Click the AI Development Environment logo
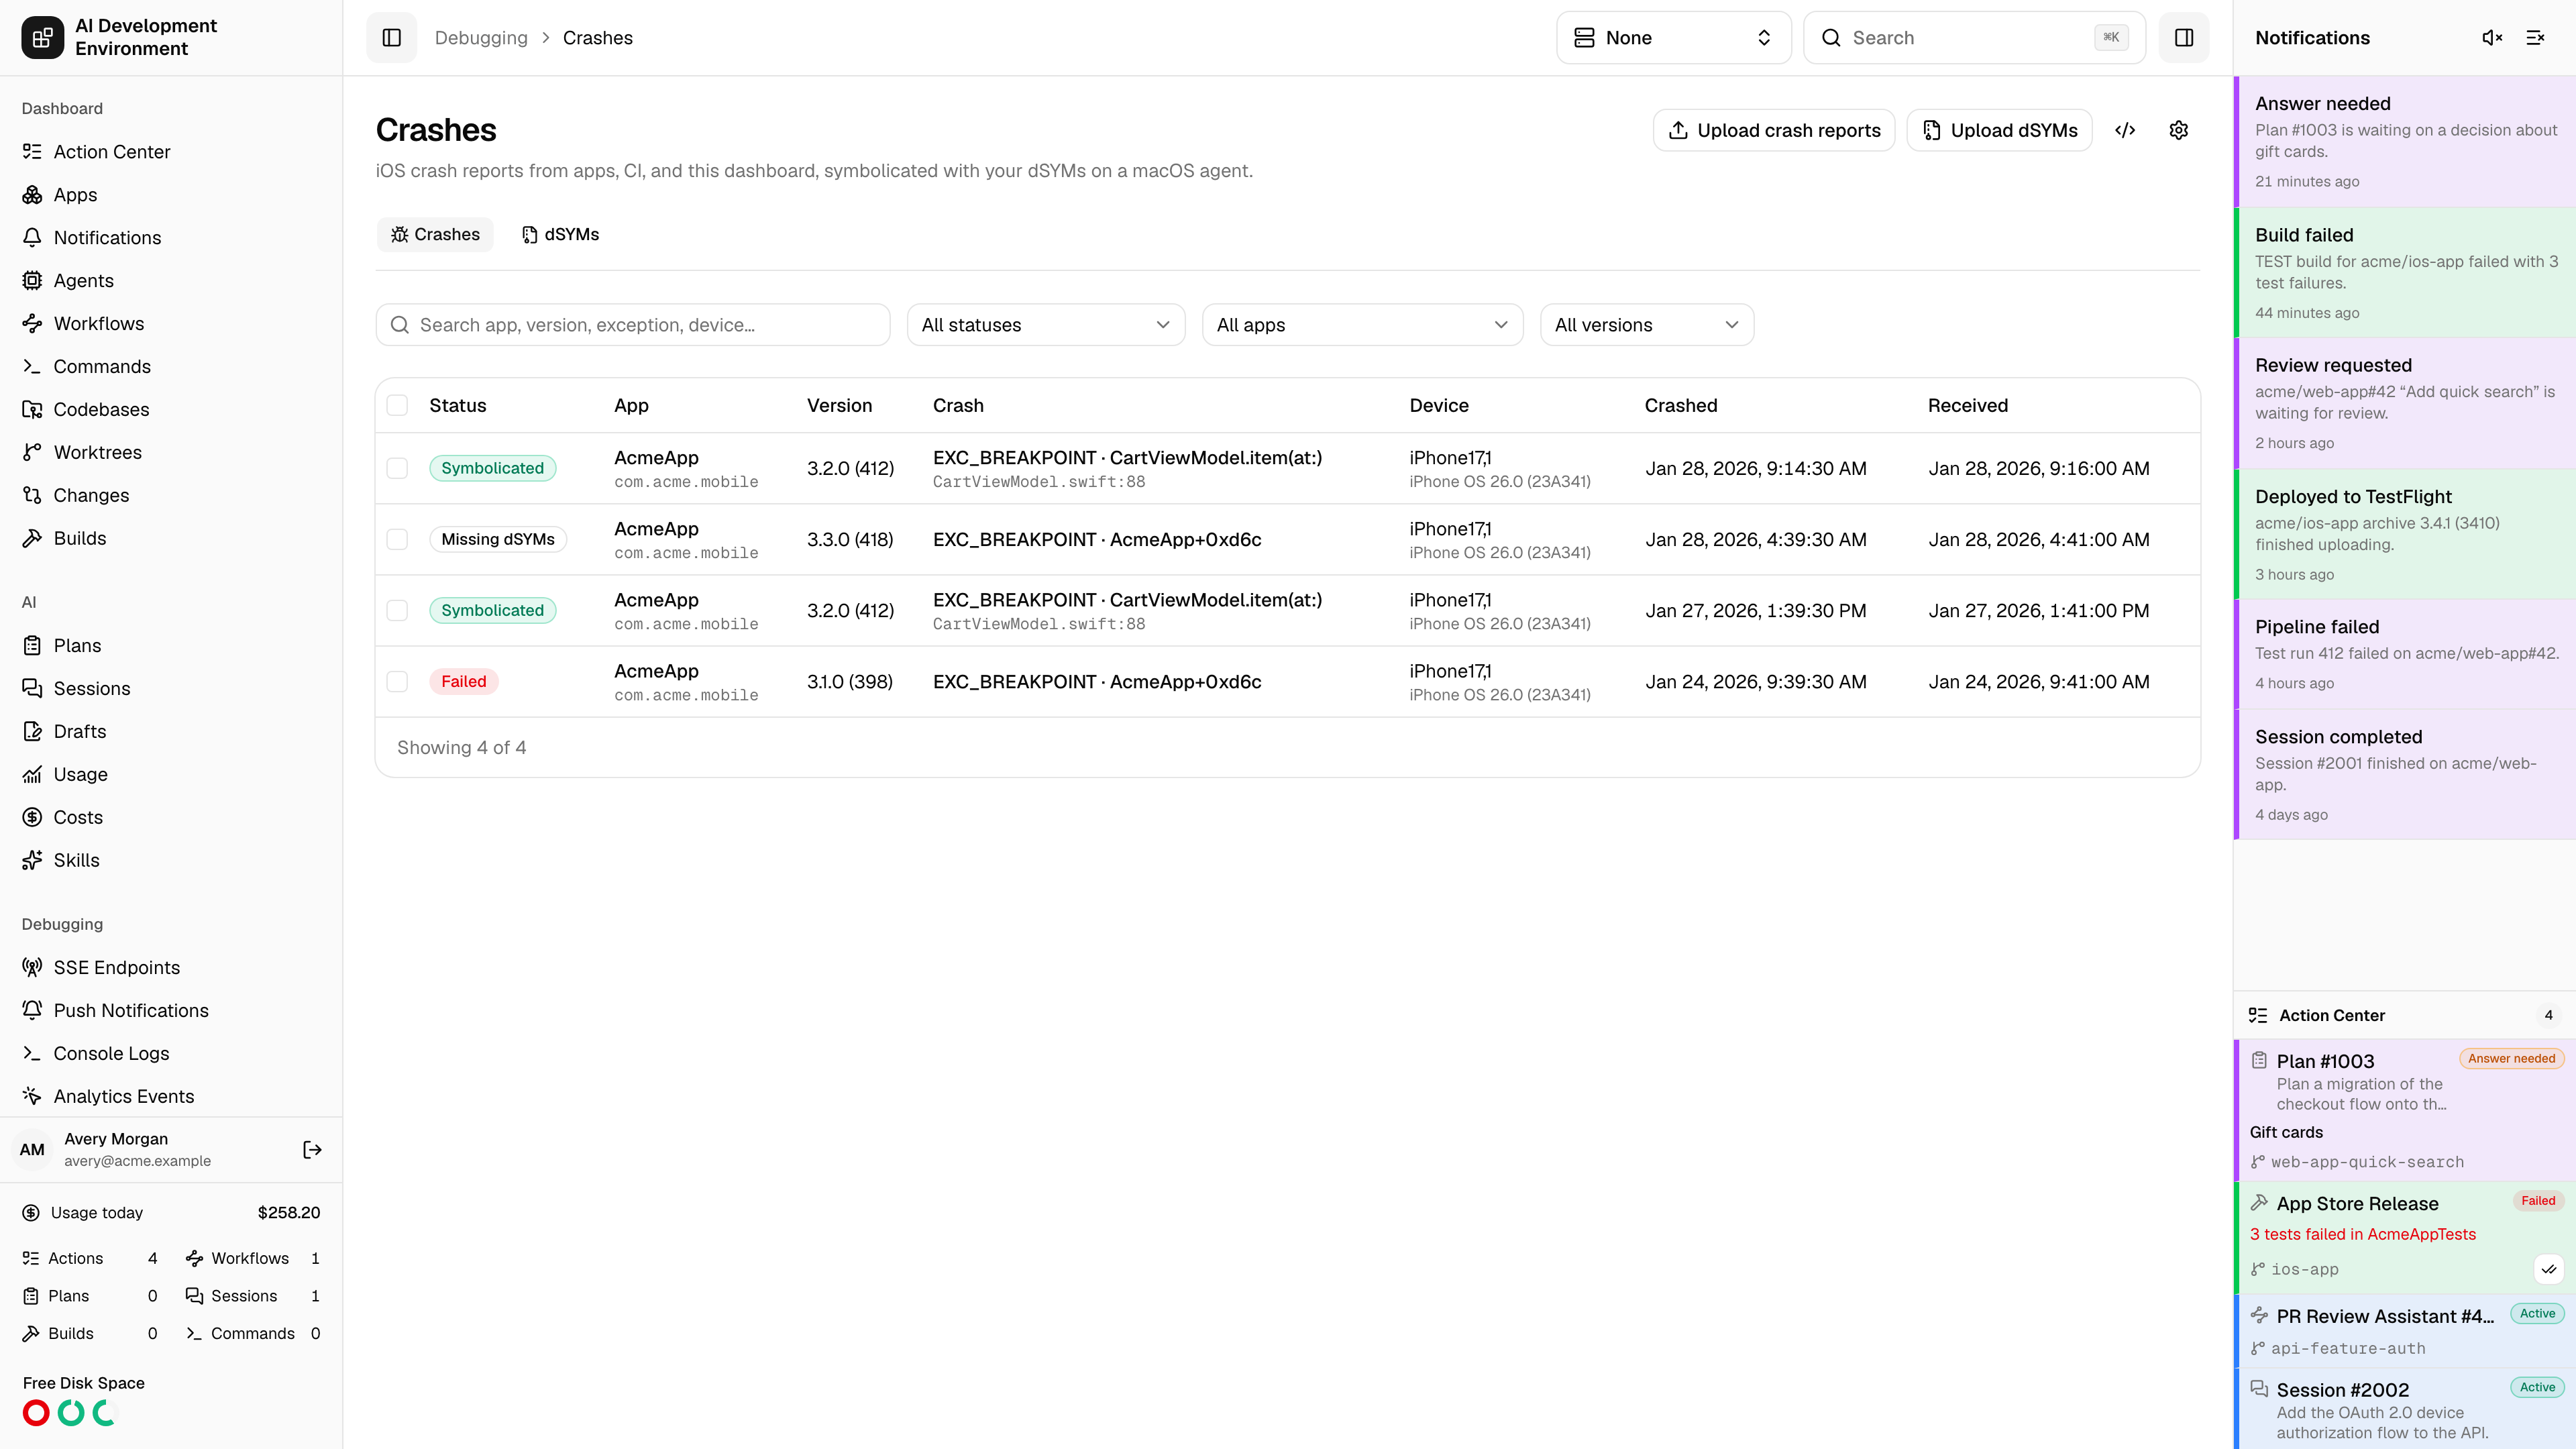The image size is (2576, 1449). coord(42,37)
